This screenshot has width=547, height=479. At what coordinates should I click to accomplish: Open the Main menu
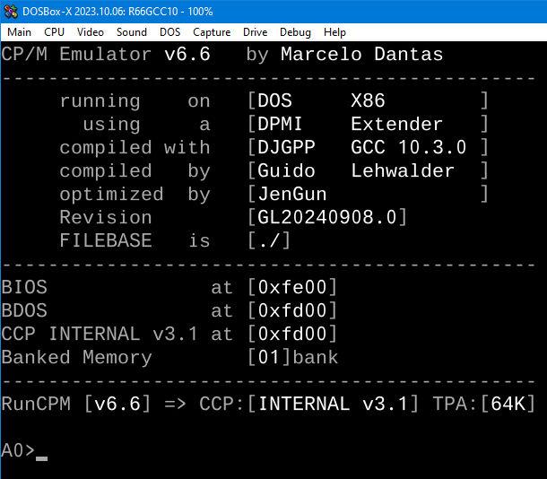click(x=19, y=32)
